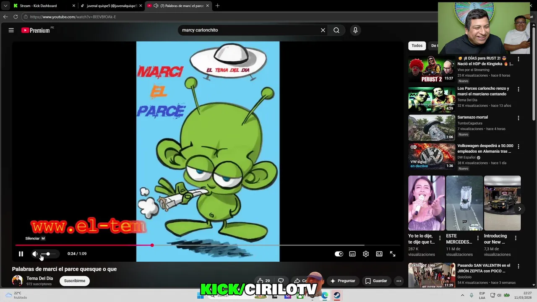Open the YouTube hamburger guide menu

pyautogui.click(x=11, y=30)
